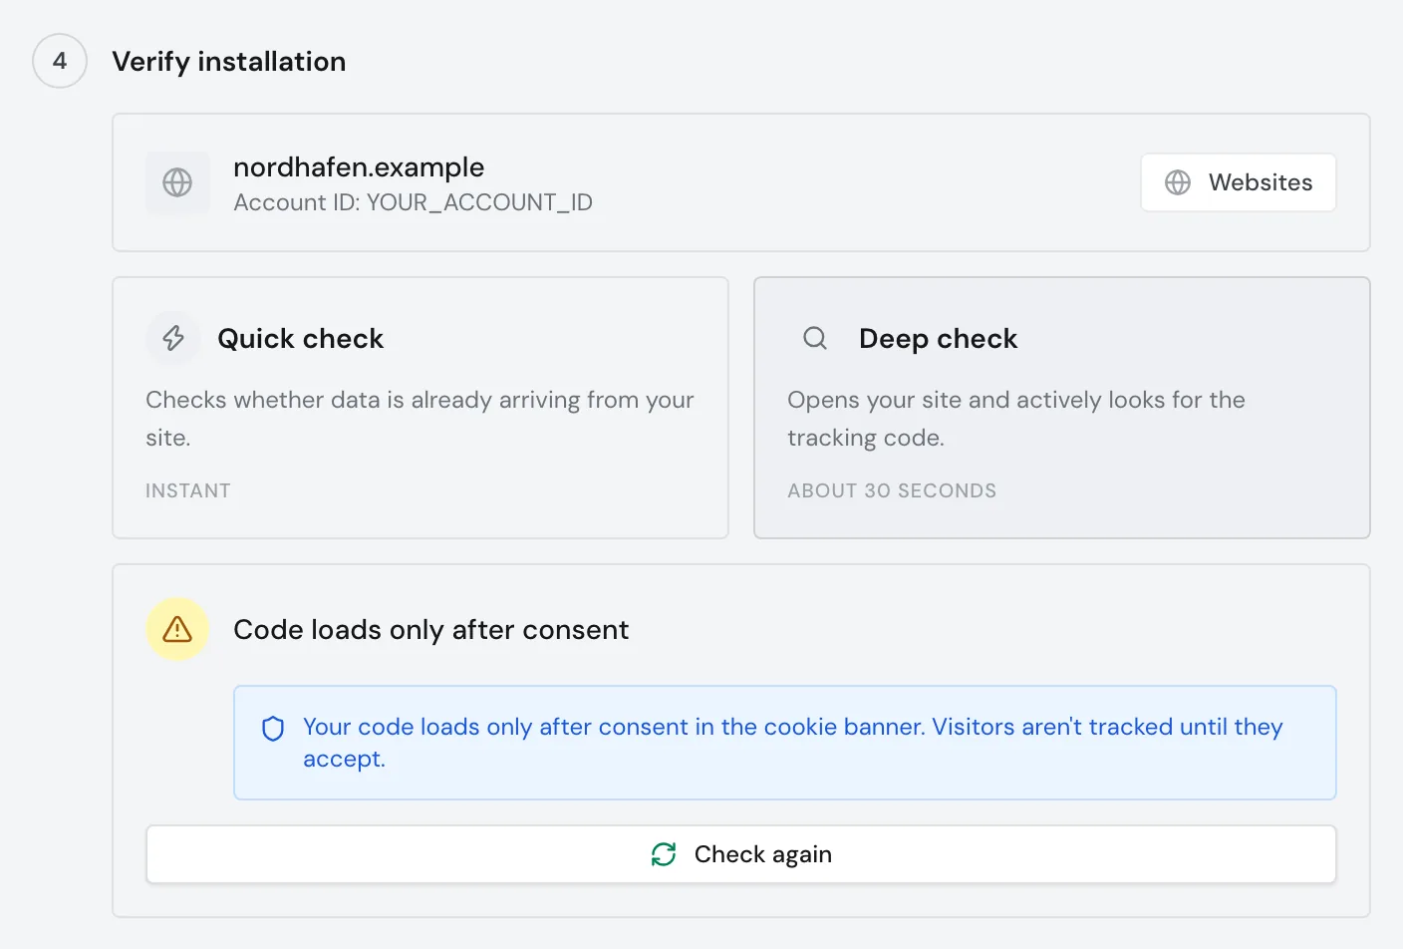Click the nordhafen.example site name
The image size is (1403, 949).
pos(359,166)
